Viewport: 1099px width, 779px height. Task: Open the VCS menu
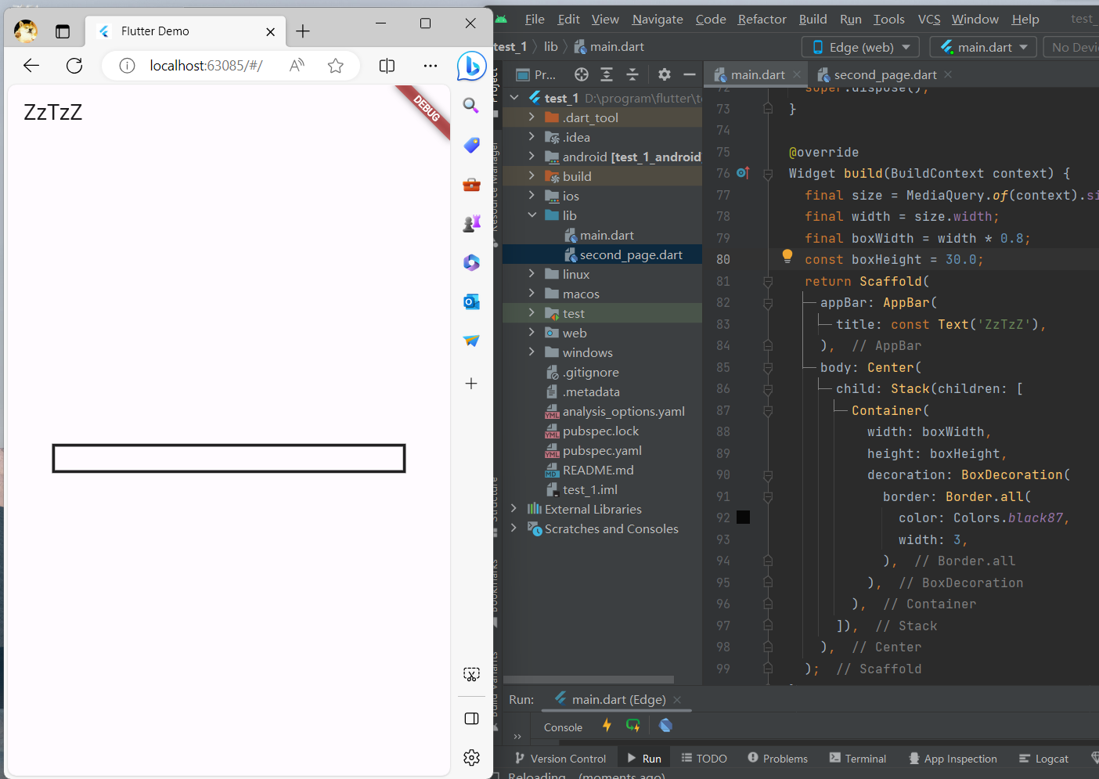click(x=929, y=19)
